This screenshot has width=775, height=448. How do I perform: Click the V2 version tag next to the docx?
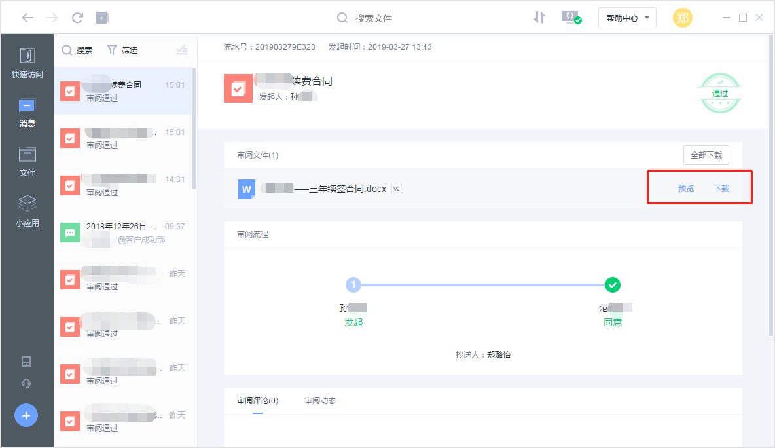click(x=396, y=188)
